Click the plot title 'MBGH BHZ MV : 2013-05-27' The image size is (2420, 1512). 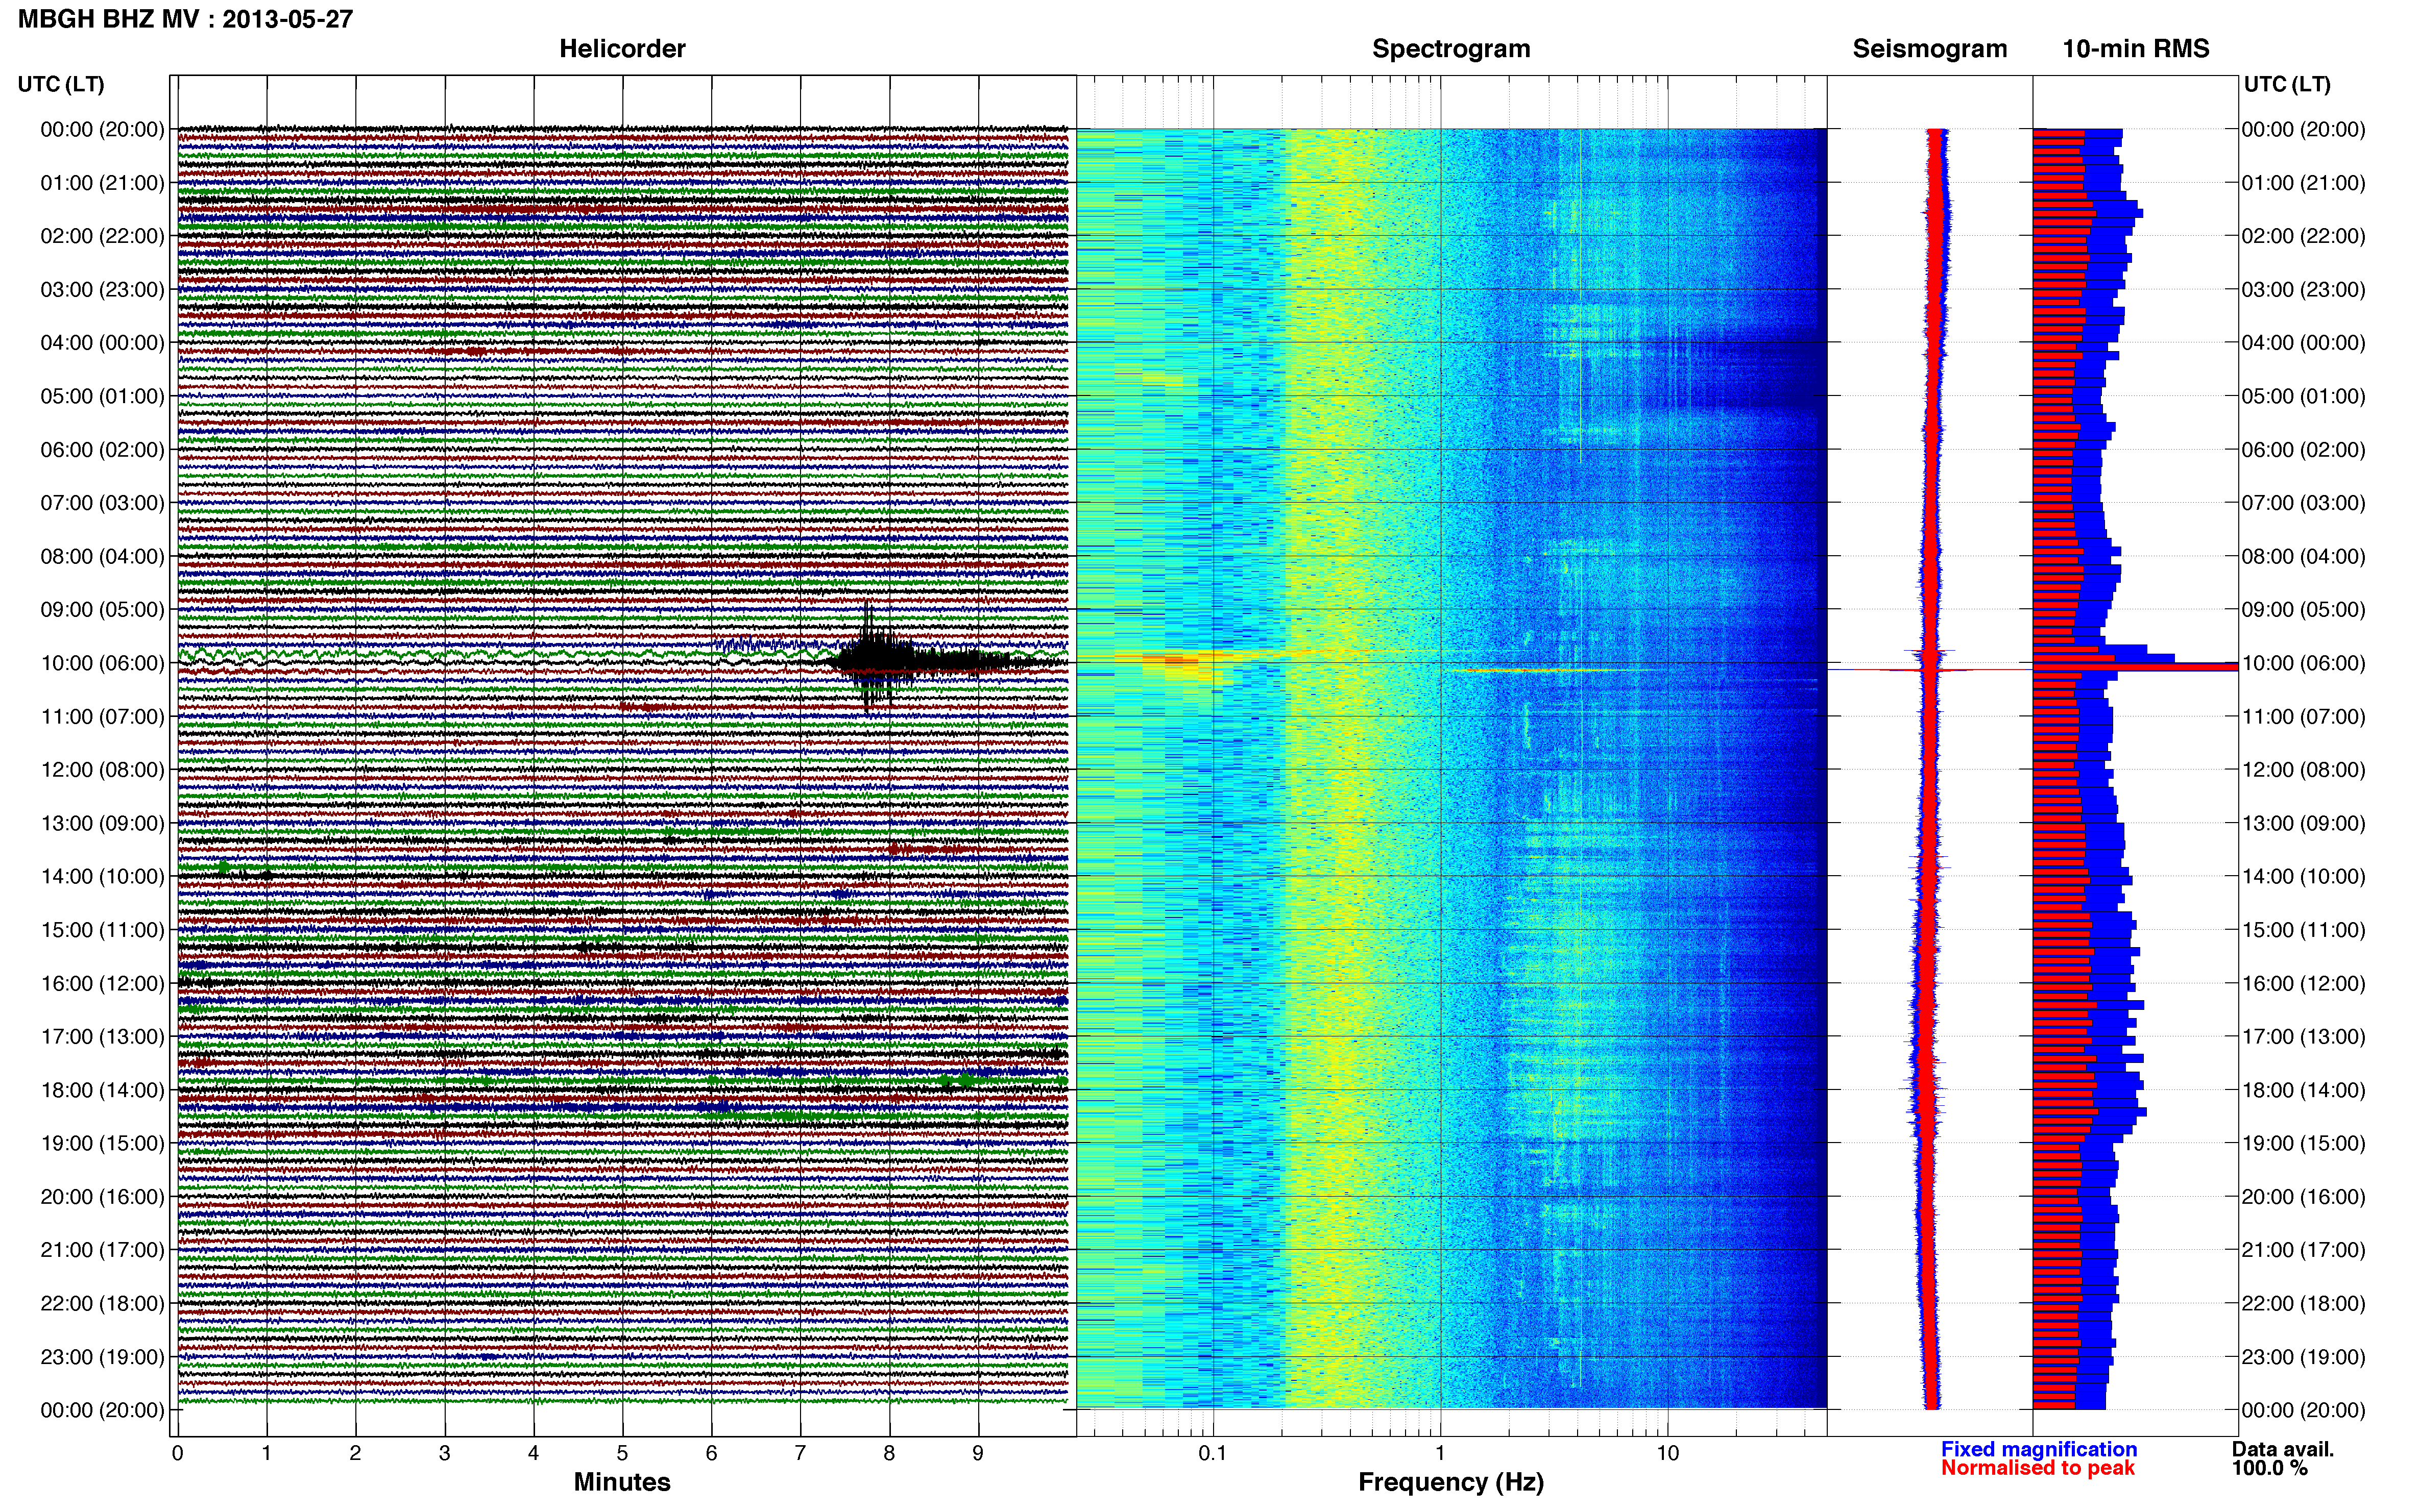click(x=185, y=19)
